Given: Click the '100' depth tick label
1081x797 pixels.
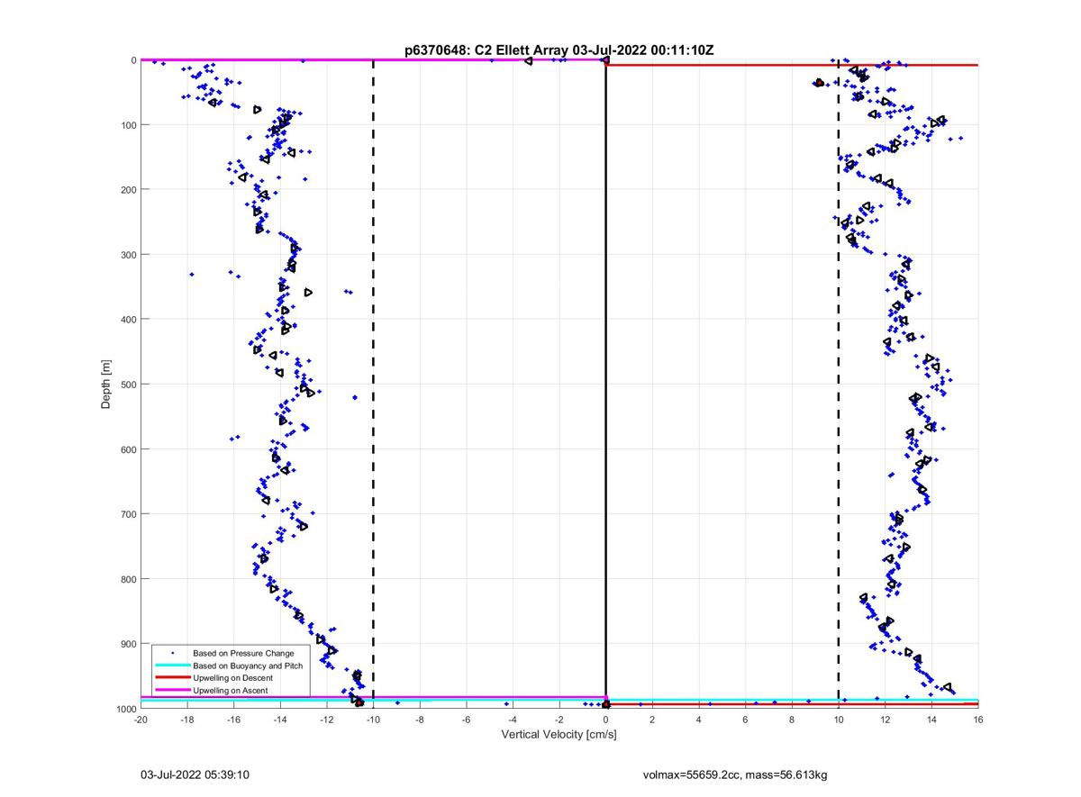Looking at the screenshot, I should pos(127,125).
